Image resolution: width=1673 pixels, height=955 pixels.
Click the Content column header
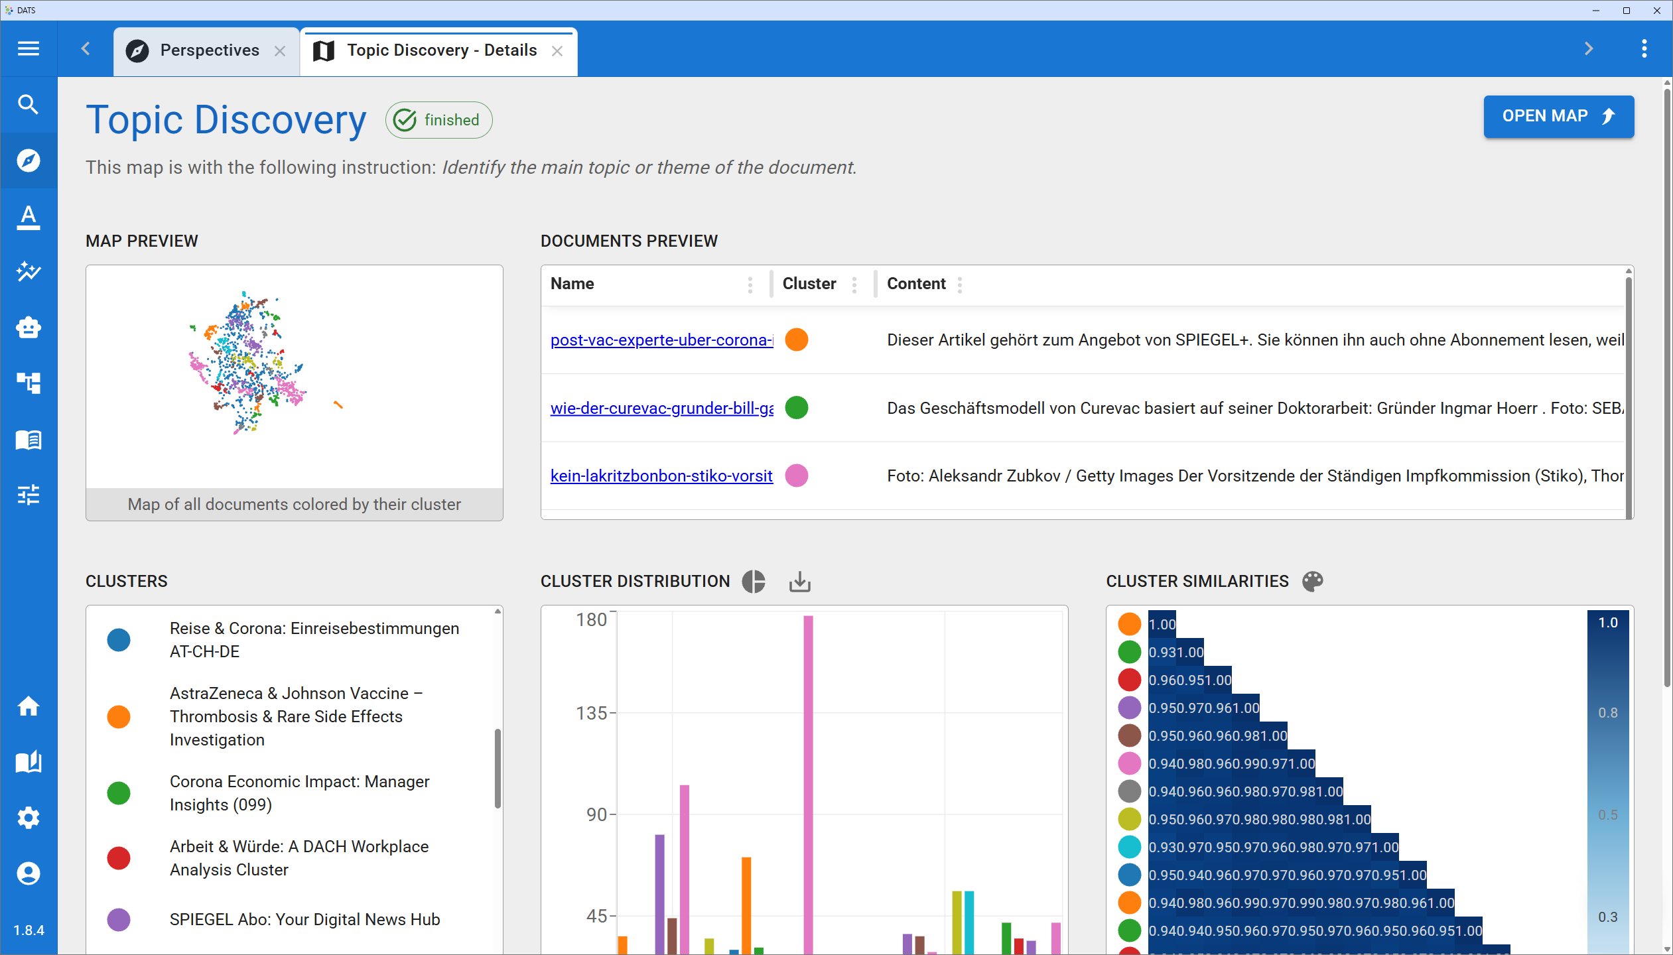point(916,284)
